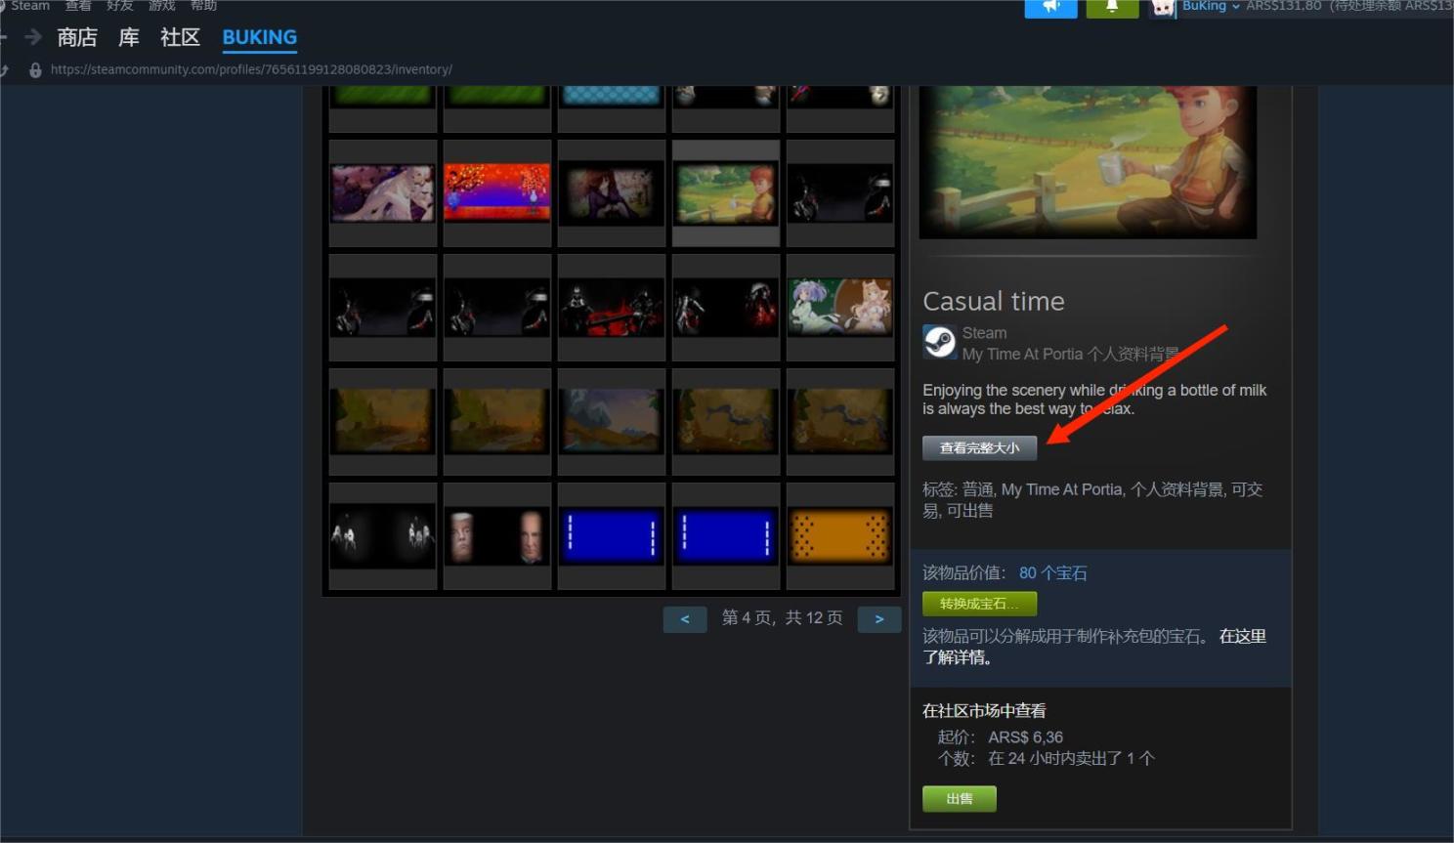
Task: Select the purple anime girl background item
Action: (x=383, y=192)
